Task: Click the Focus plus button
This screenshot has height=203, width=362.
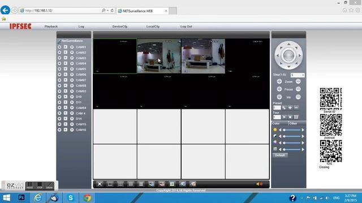Action: coord(279,89)
